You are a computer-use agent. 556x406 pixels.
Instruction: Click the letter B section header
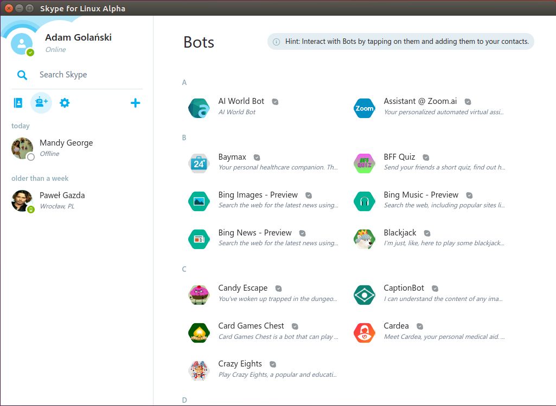click(x=184, y=137)
